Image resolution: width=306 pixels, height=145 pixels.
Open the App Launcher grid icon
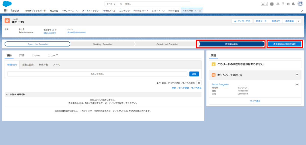tap(6, 11)
